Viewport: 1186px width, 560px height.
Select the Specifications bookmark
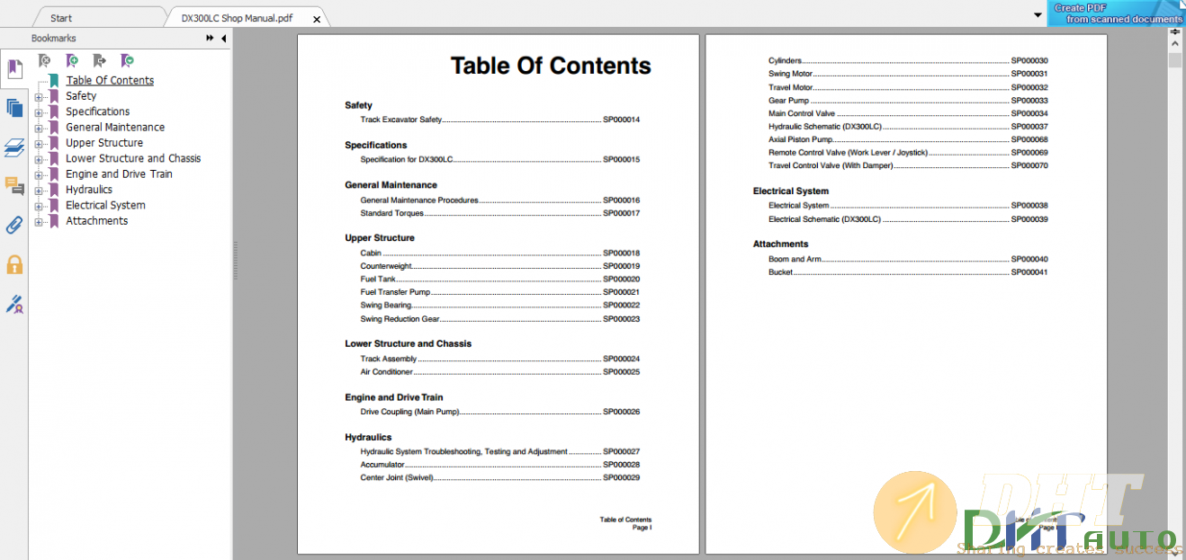[x=98, y=111]
